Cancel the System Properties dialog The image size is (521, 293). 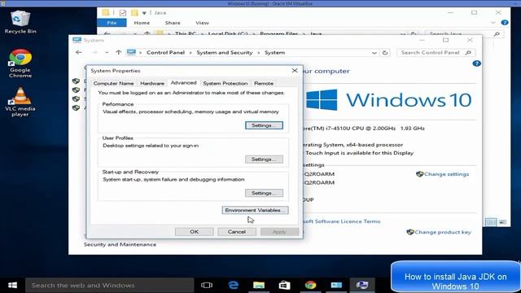[x=237, y=231]
